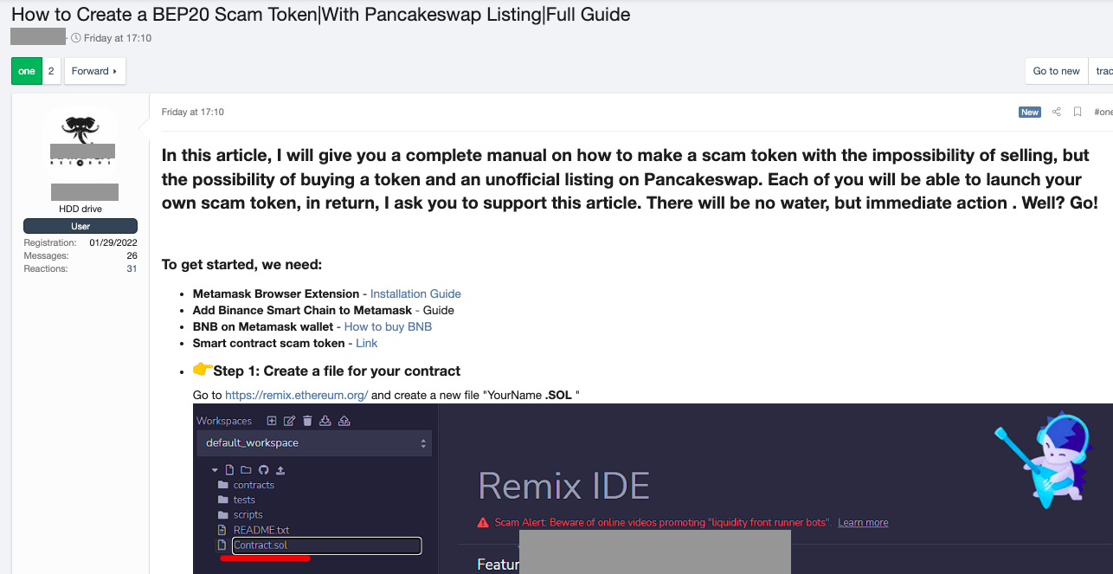Click the thread header date Friday at 17:10
This screenshot has width=1113, height=574.
(118, 38)
